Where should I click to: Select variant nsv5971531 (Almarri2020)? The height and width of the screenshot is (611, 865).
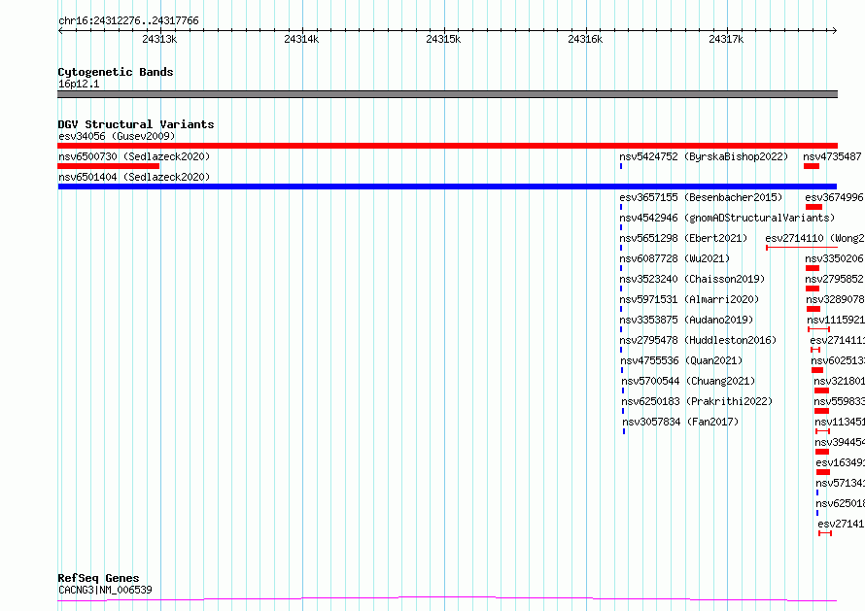(x=689, y=299)
